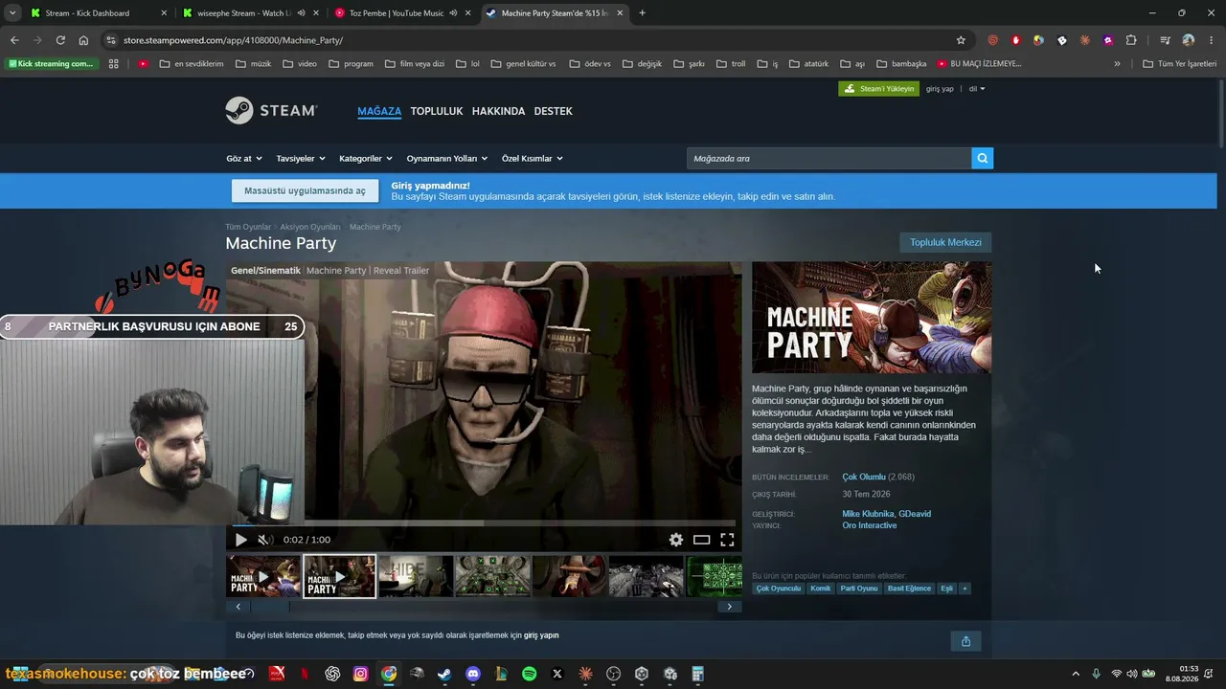Image resolution: width=1226 pixels, height=689 pixels.
Task: Play the Machine Party trailer video
Action: tap(241, 540)
